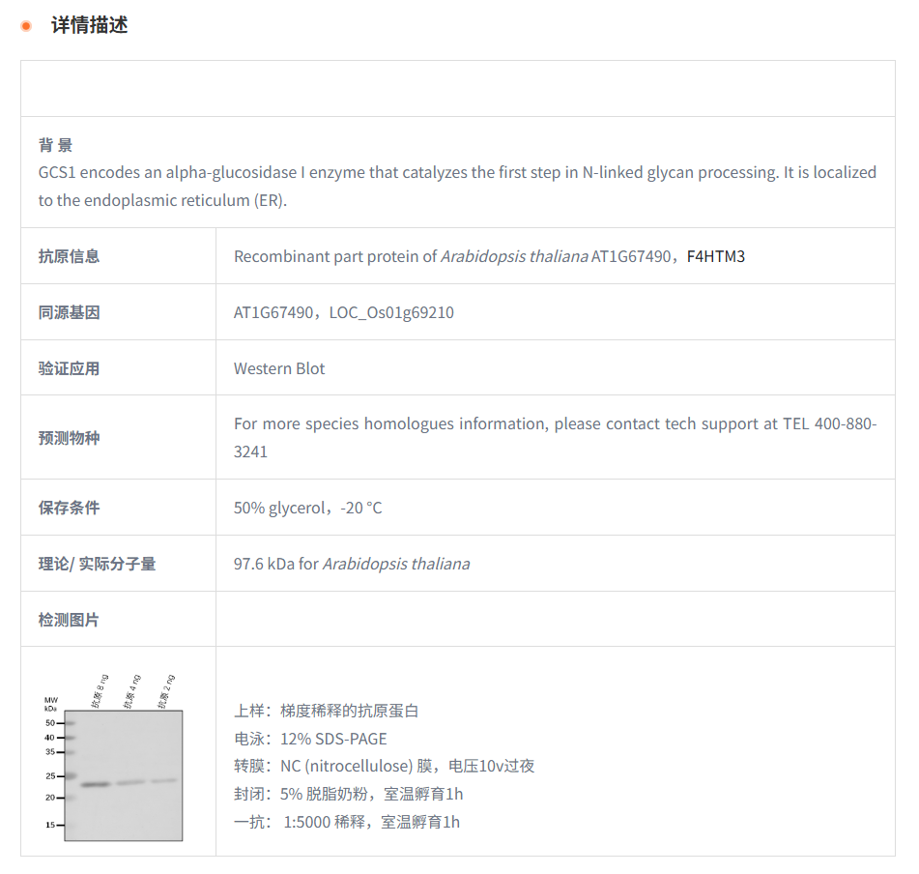Click the 理论/实际分子量 row label

[97, 564]
